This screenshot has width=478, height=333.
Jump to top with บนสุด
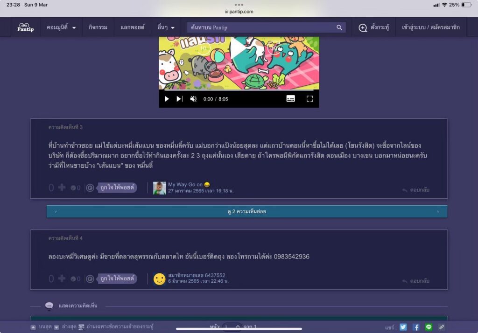(42, 327)
